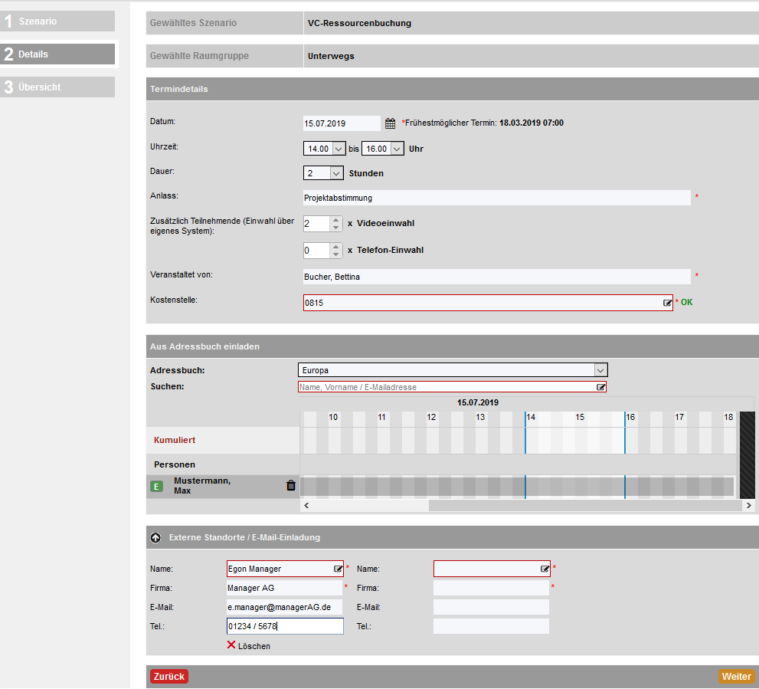Click the red X Löschen icon
The image size is (759, 689).
[x=231, y=645]
